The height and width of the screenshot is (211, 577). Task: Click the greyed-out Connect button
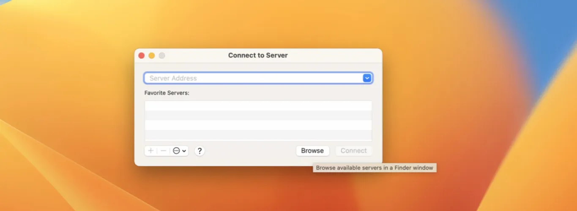[353, 151]
